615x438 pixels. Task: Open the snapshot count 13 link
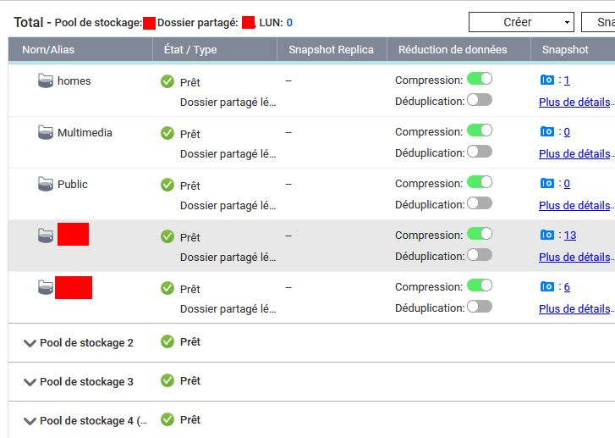[x=570, y=235]
